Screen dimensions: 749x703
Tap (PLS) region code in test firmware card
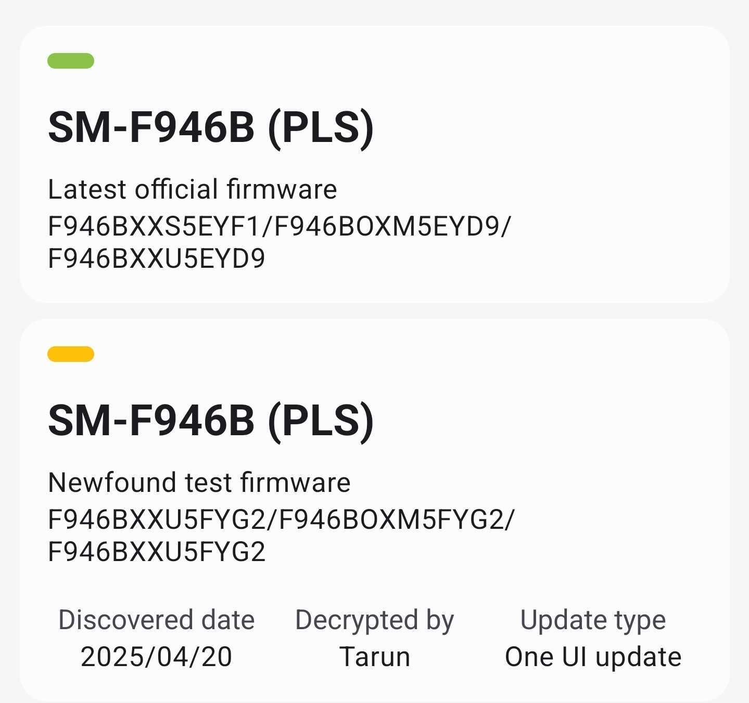[321, 421]
